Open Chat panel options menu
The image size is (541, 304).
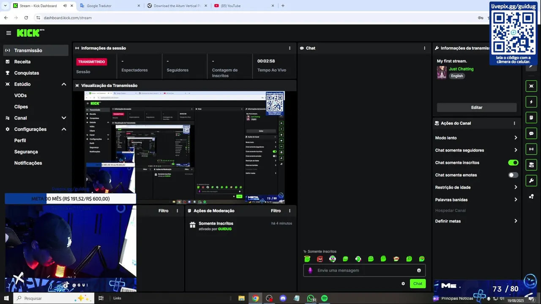424,48
